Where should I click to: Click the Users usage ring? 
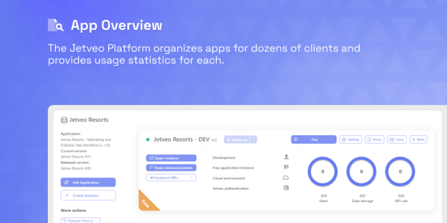pyautogui.click(x=323, y=172)
